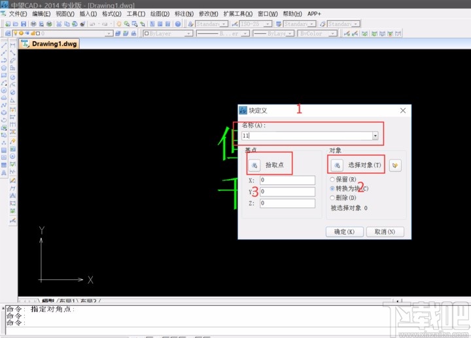Click the Y base point input field
471x338 pixels.
tap(287, 192)
